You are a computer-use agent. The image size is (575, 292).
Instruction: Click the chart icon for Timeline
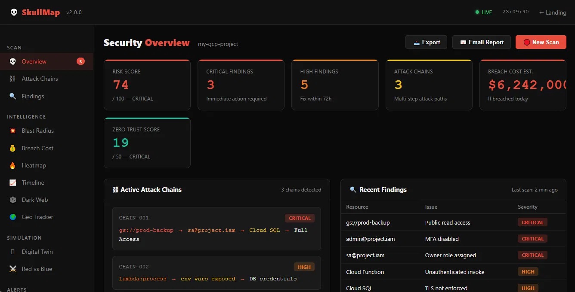[x=13, y=182]
